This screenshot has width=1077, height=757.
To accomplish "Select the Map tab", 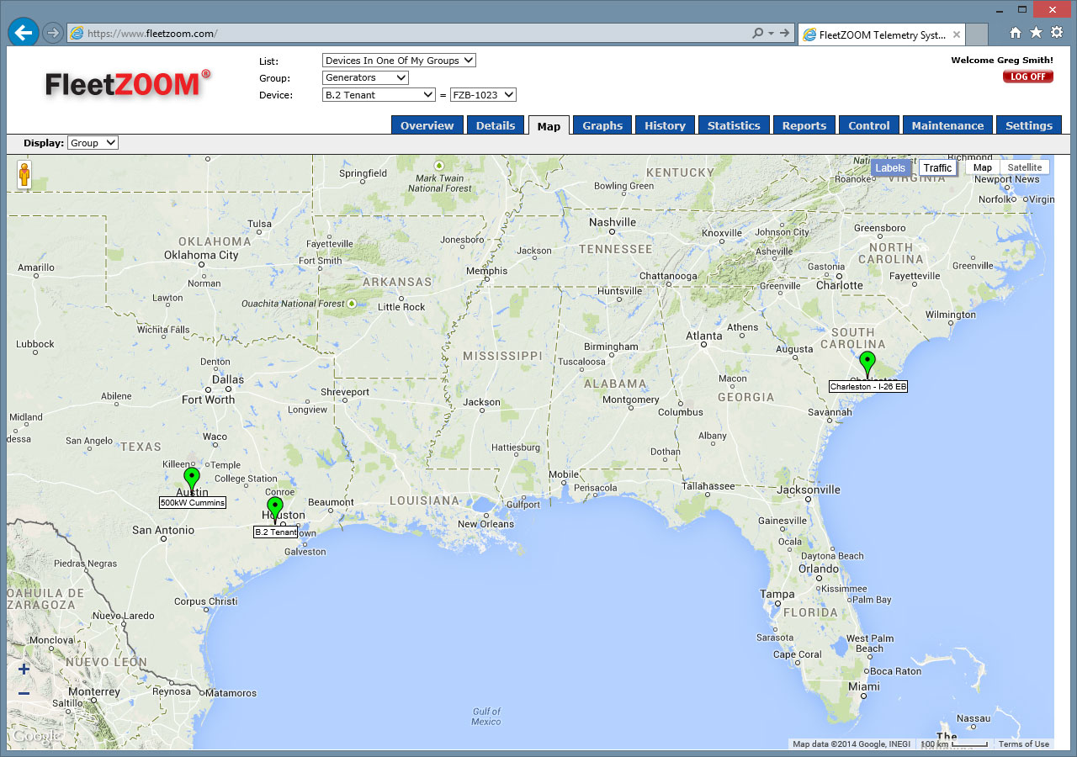I will click(549, 126).
